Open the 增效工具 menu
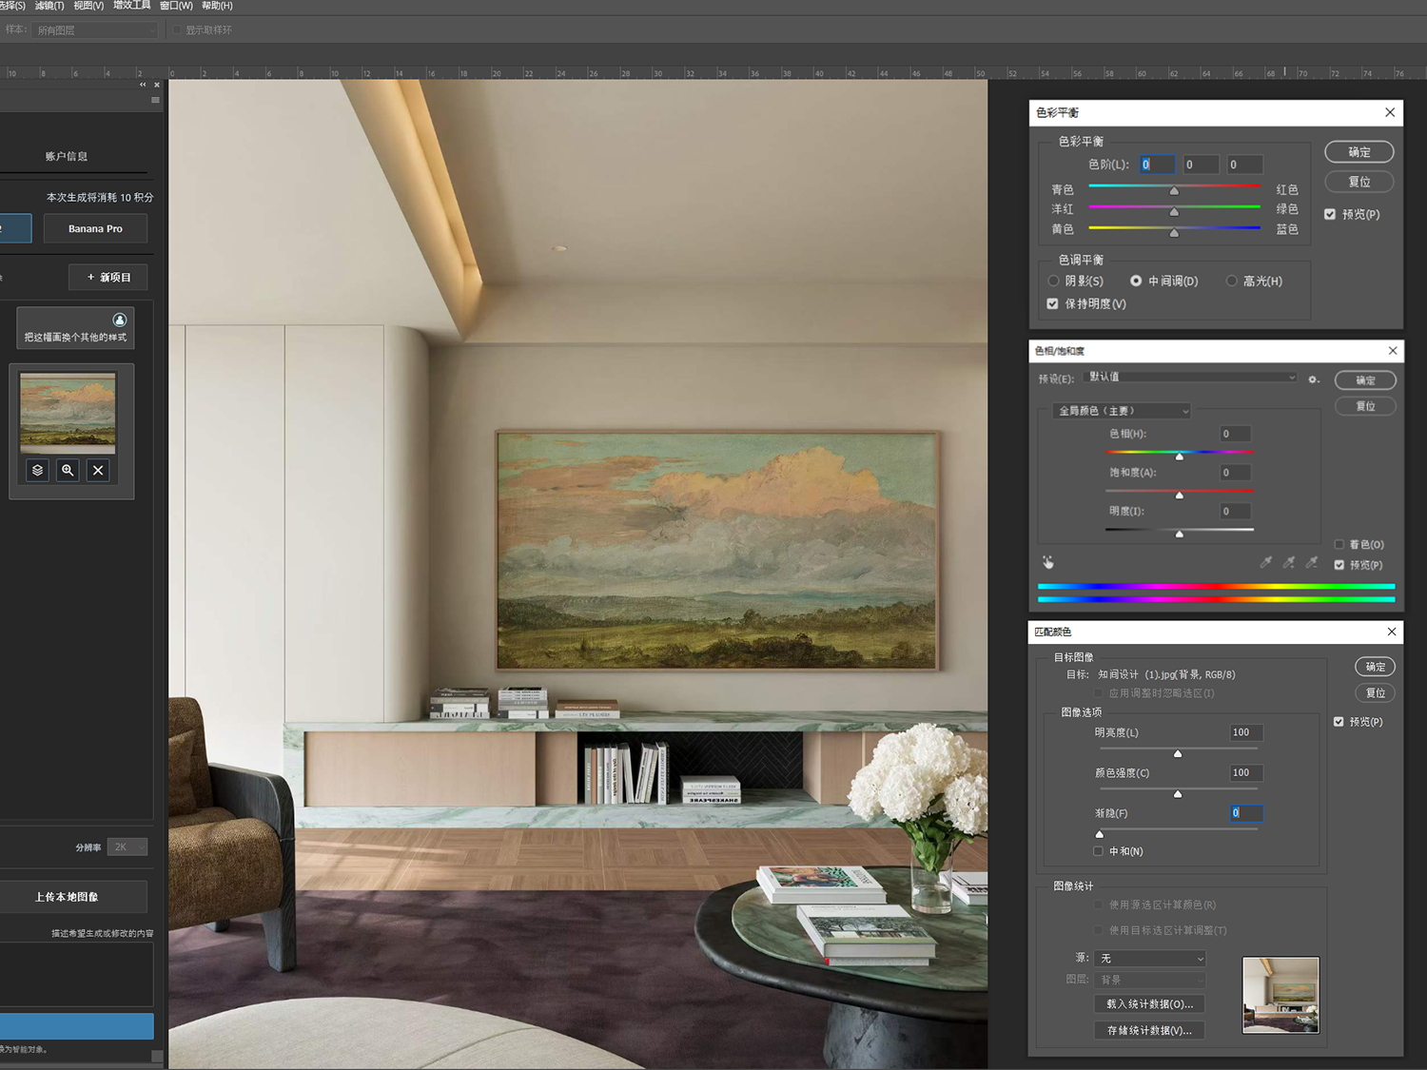Screen dimensions: 1427x1070 [x=131, y=6]
